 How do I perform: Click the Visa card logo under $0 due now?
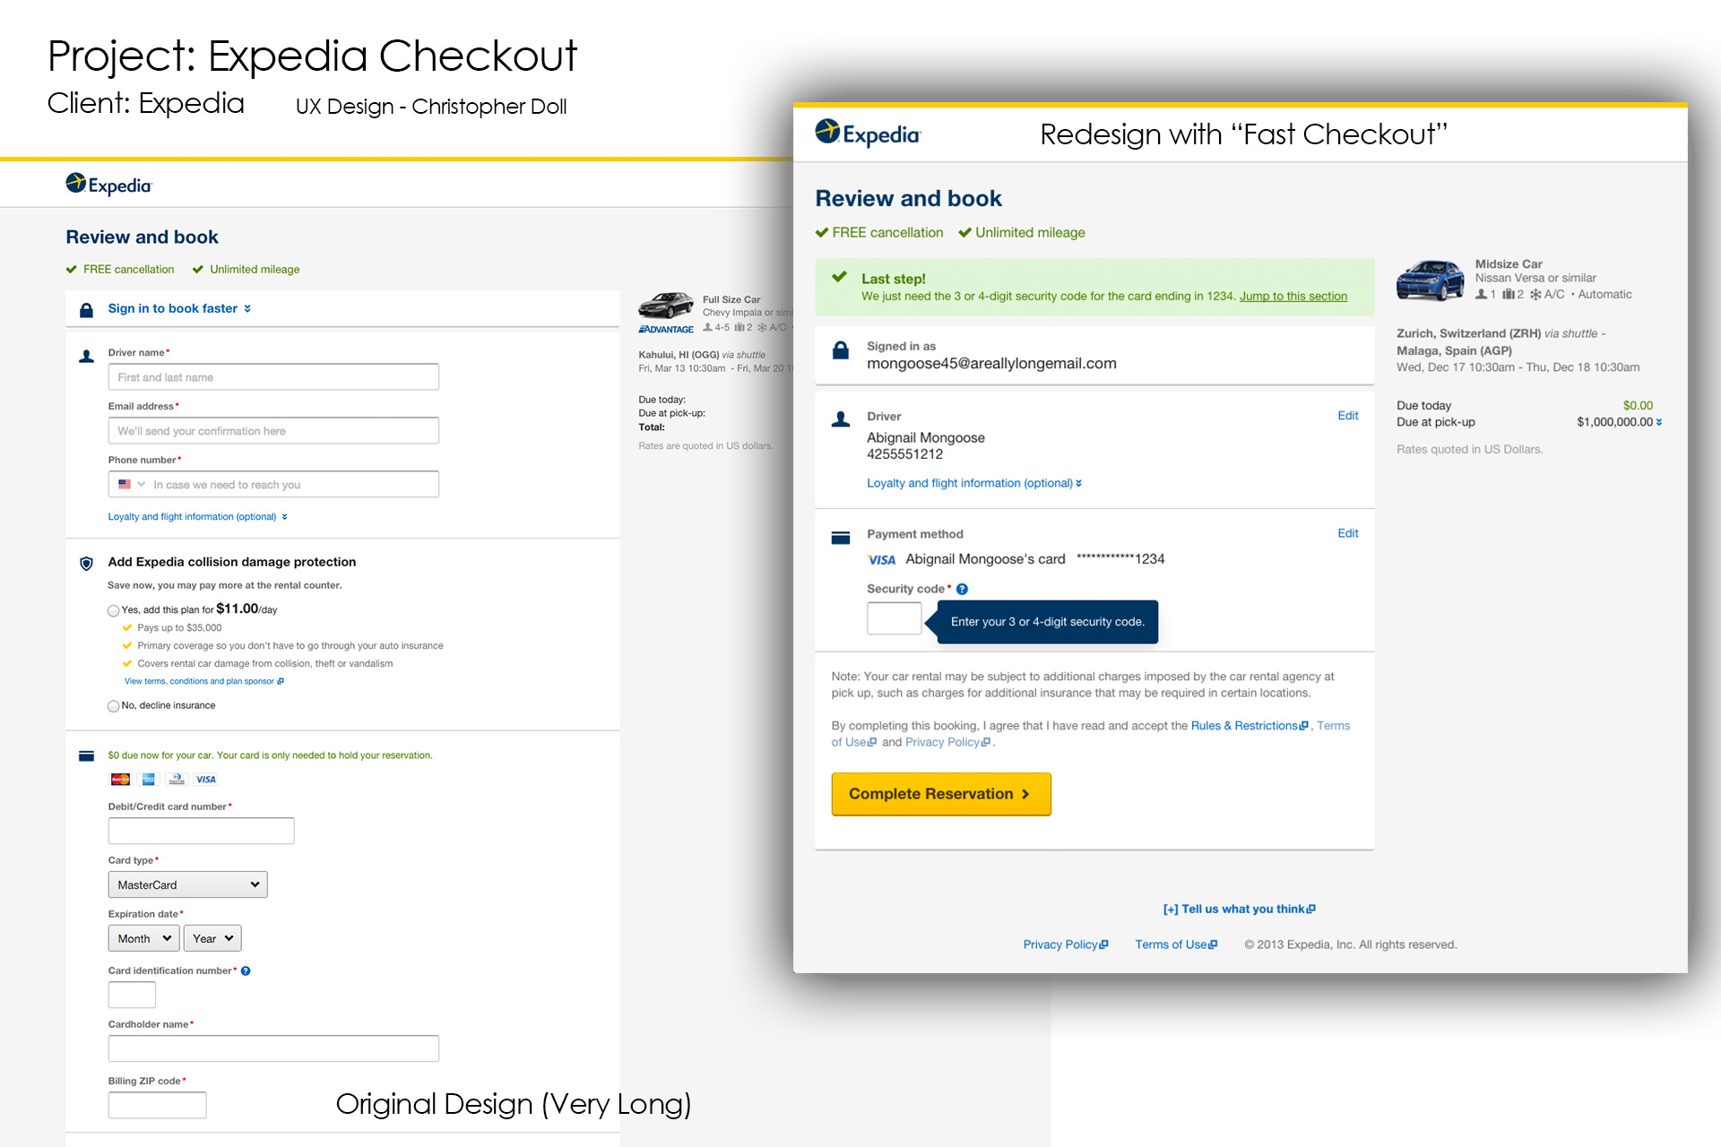pos(206,780)
